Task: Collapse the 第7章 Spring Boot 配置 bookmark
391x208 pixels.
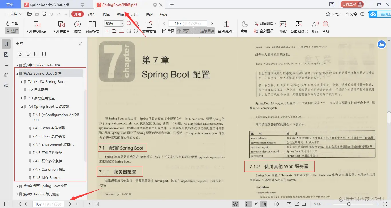Action: pyautogui.click(x=17, y=73)
